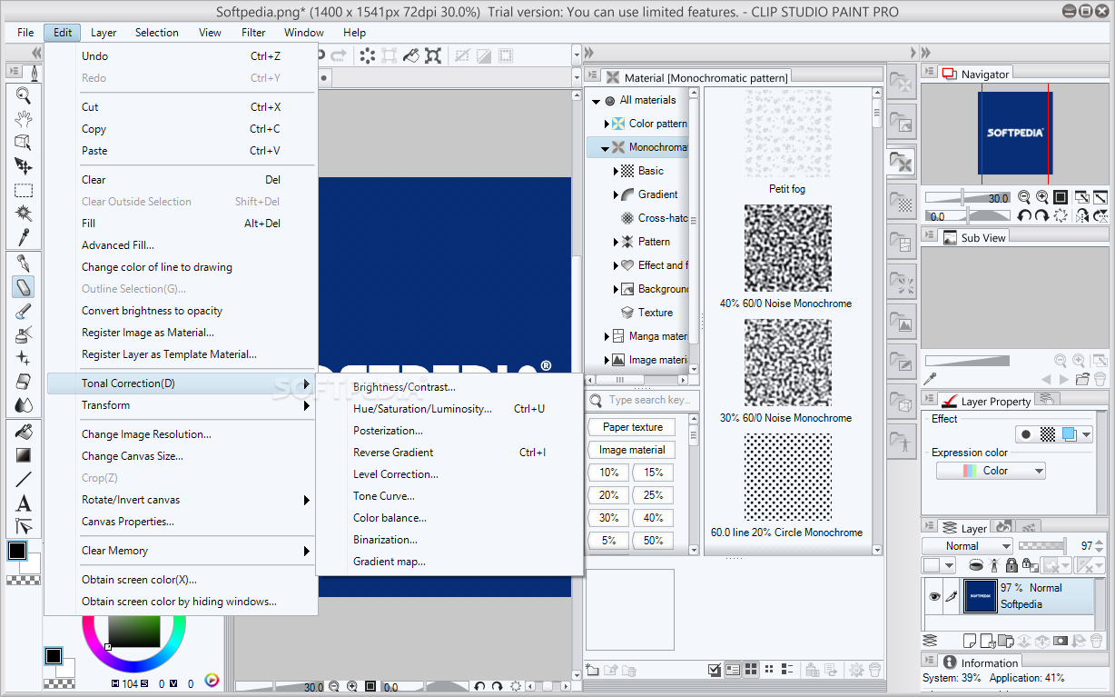
Task: Select the Auto select wand tool
Action: (24, 214)
